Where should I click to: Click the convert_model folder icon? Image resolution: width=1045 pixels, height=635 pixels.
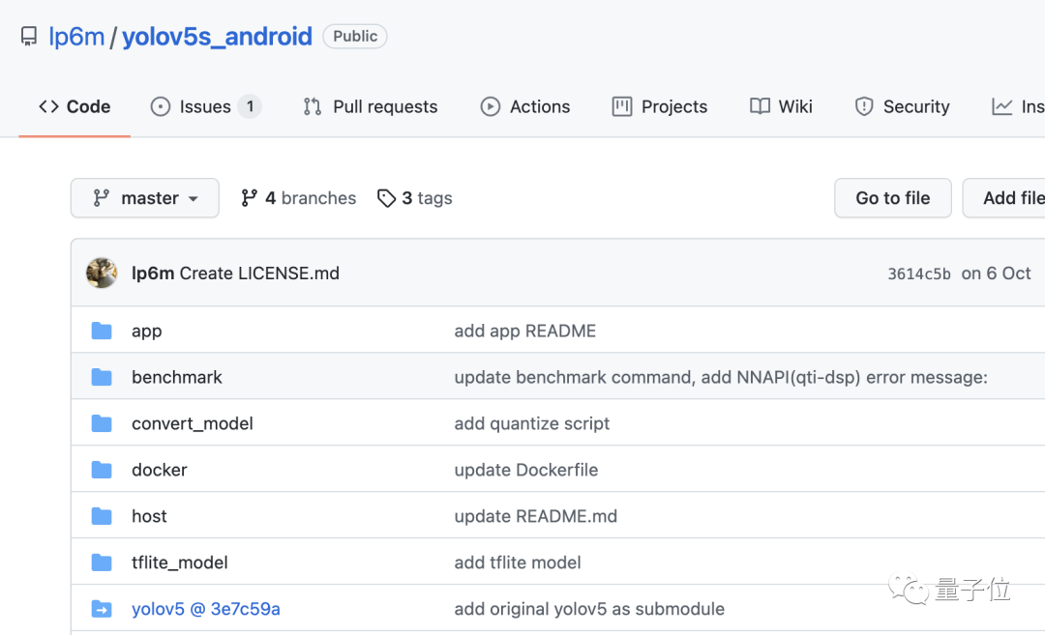pos(102,423)
